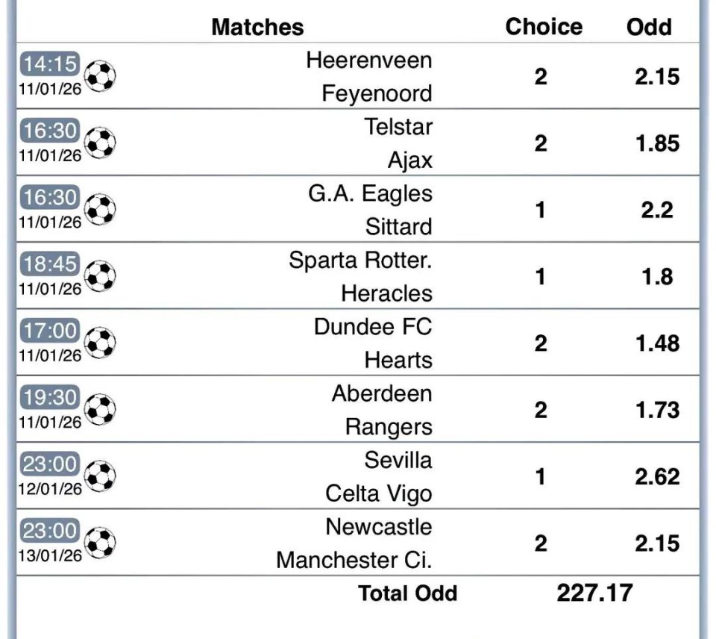Tap the soccer ball for Sparta Rotter. match
Viewport: 716px width, 639px height.
(x=100, y=276)
